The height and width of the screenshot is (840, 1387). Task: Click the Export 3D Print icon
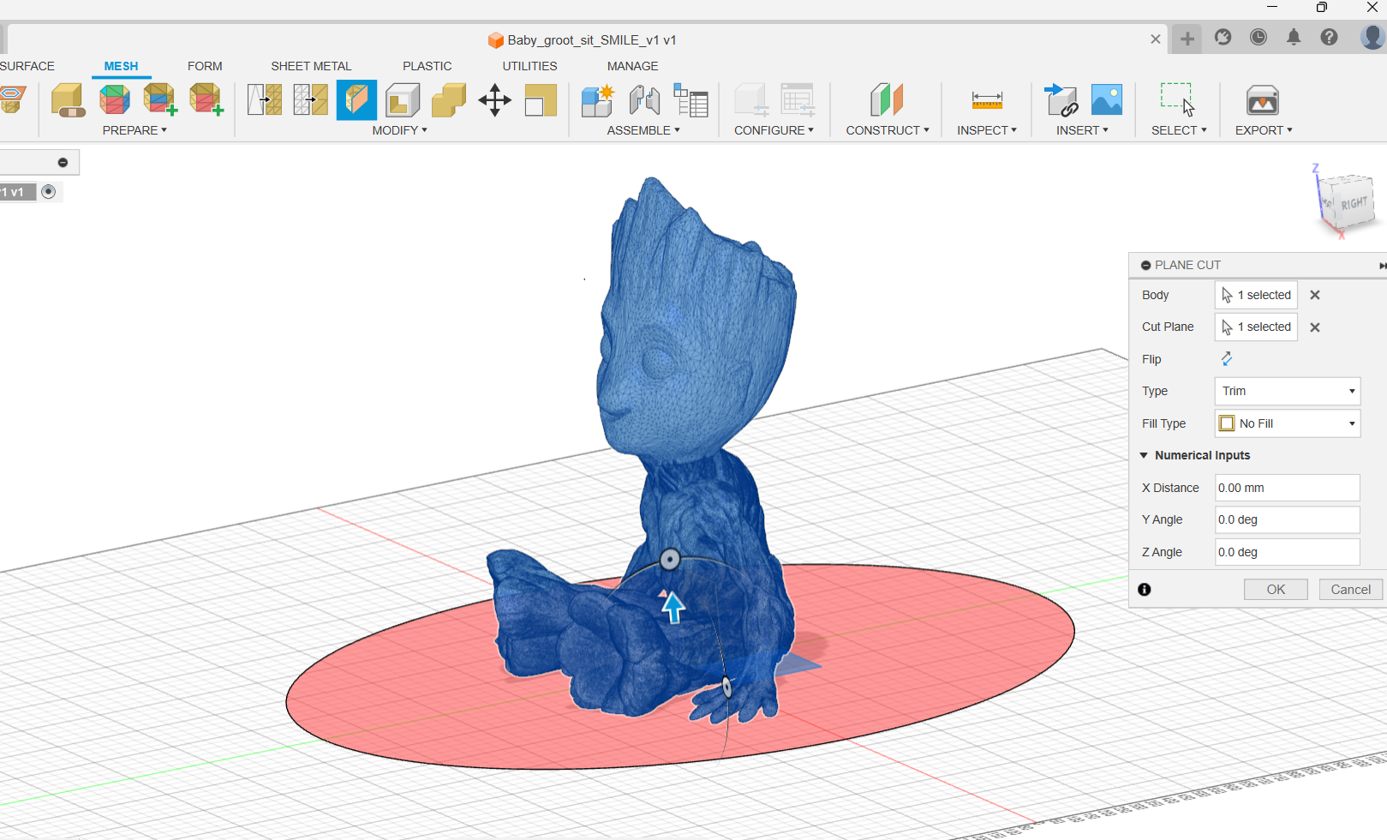[x=1263, y=100]
